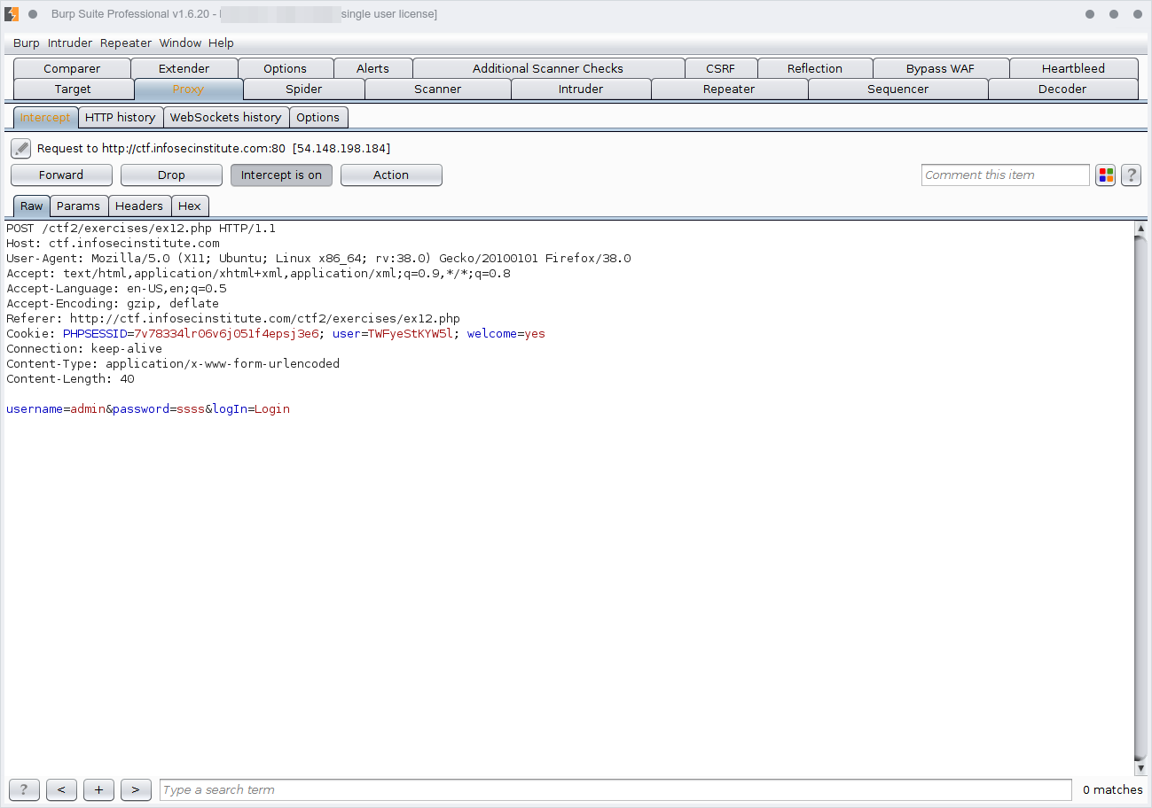Viewport: 1152px width, 808px height.
Task: Click the help question mark near comment box
Action: click(x=1131, y=175)
